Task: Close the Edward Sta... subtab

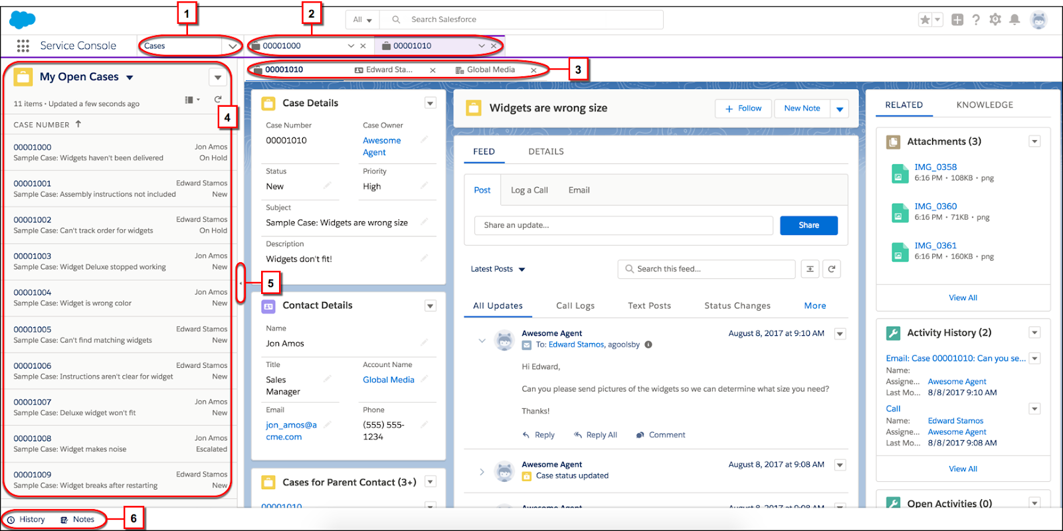Action: (433, 70)
